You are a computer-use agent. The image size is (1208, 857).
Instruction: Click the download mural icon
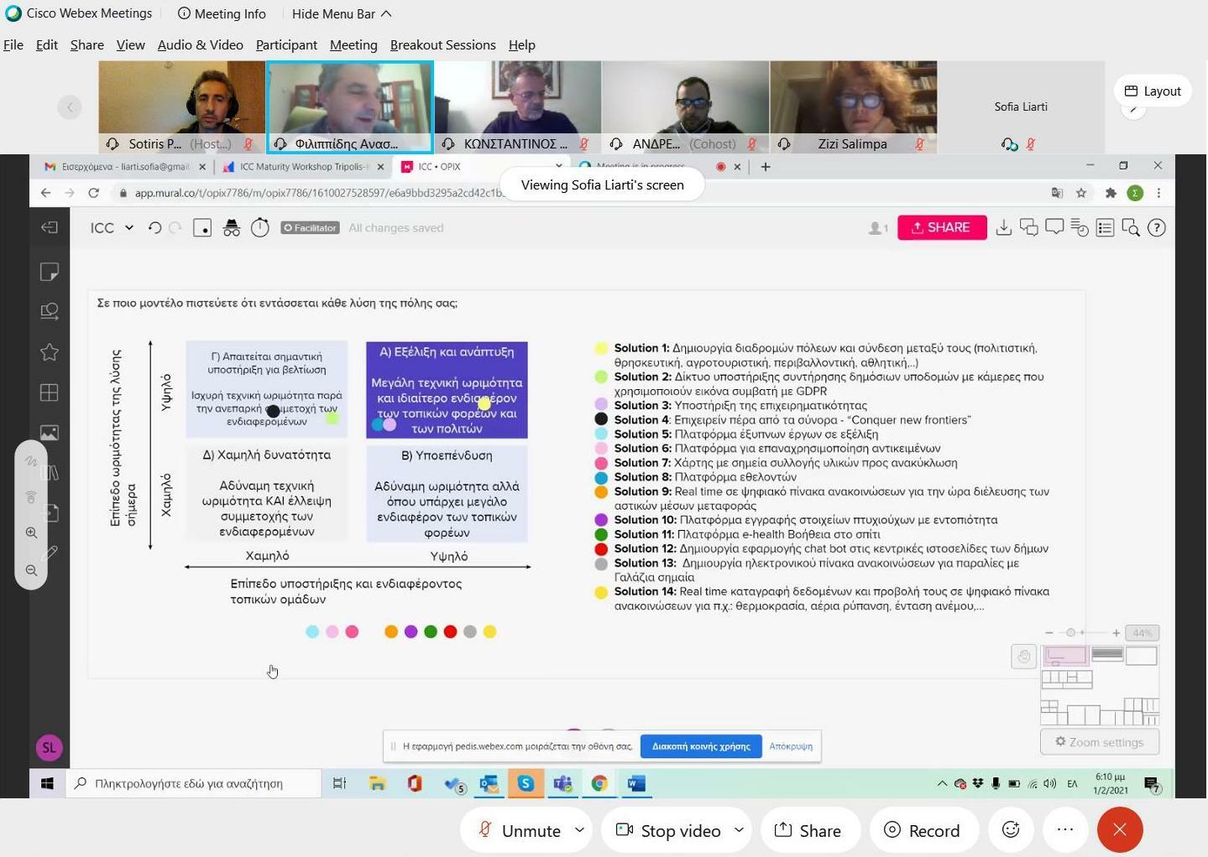(x=1003, y=227)
